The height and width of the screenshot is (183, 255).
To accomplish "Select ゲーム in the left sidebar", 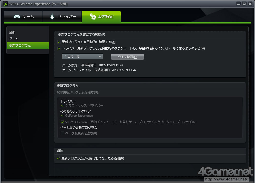I will click(14, 39).
